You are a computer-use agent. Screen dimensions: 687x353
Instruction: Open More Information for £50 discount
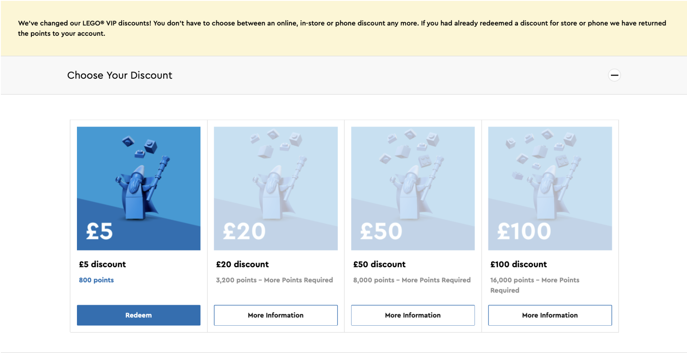(x=412, y=315)
